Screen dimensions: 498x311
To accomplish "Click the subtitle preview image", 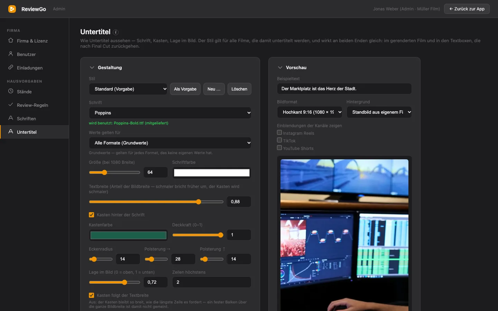I will coord(344,235).
